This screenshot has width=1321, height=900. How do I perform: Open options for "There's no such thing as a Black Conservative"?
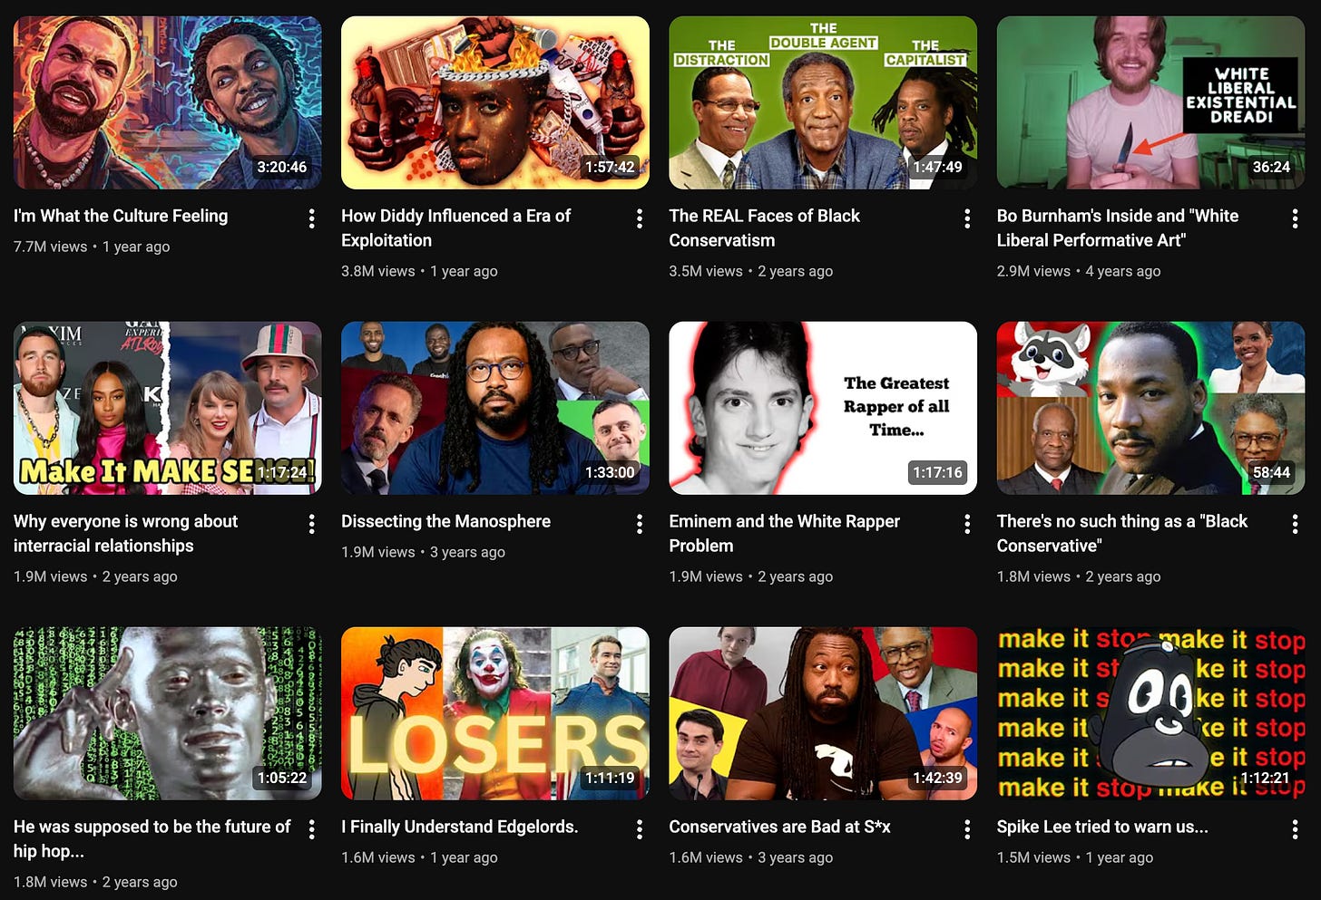point(1295,524)
